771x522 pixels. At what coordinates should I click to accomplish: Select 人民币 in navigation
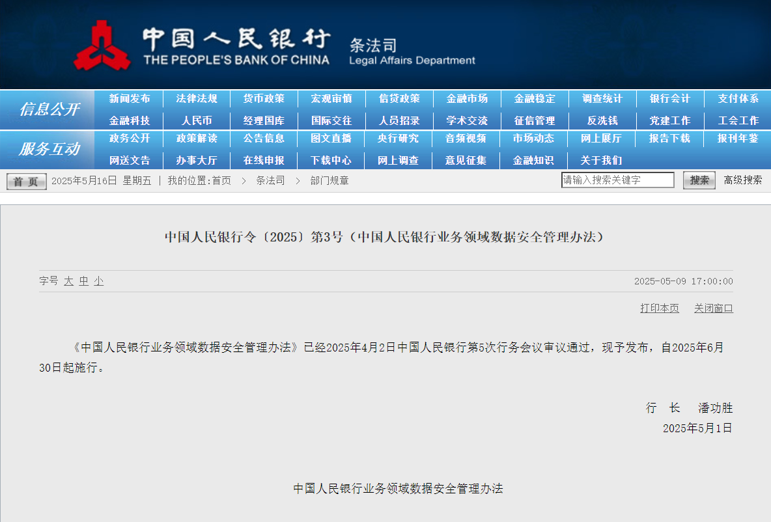tap(197, 121)
